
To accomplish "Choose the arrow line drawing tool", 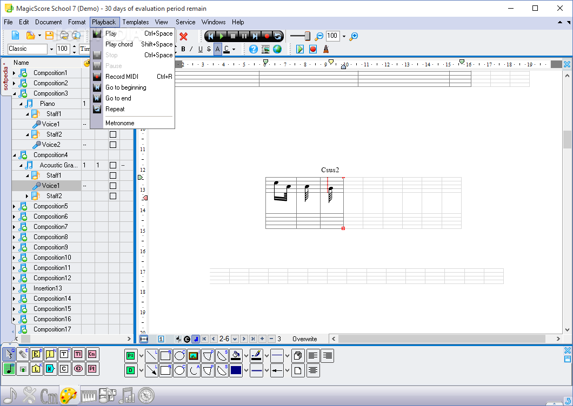I will click(x=151, y=370).
